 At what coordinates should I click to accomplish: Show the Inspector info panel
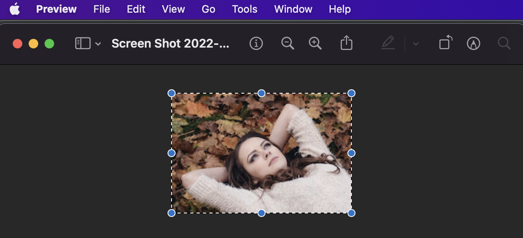(x=256, y=43)
